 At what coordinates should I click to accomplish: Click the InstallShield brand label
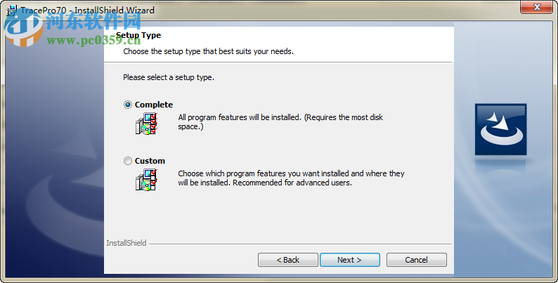coord(126,243)
